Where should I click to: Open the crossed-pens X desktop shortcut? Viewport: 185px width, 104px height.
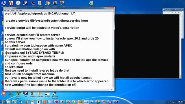pos(33,3)
